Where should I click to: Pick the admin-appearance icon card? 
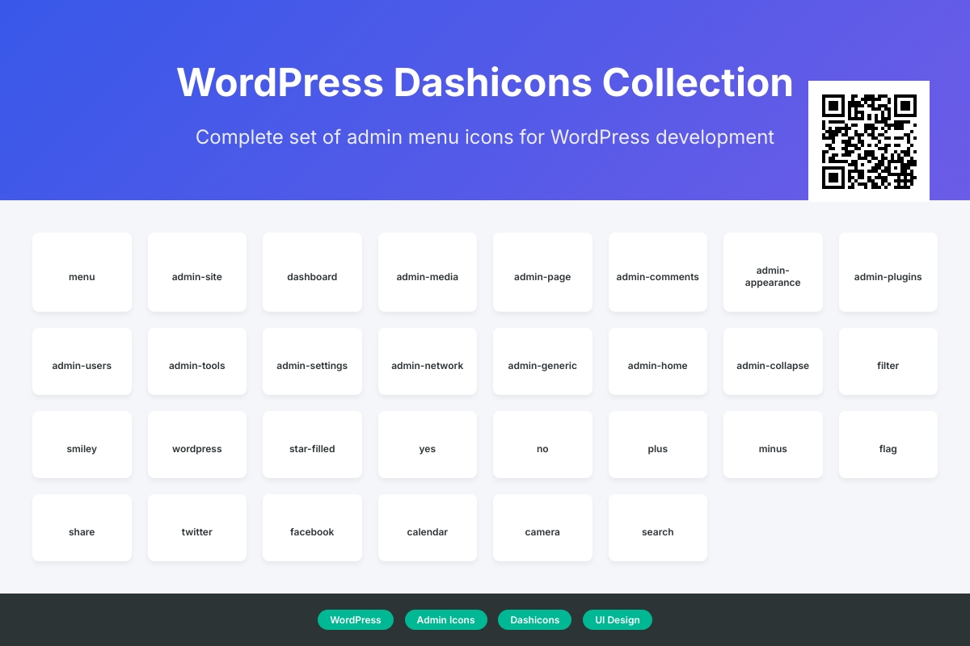point(773,272)
